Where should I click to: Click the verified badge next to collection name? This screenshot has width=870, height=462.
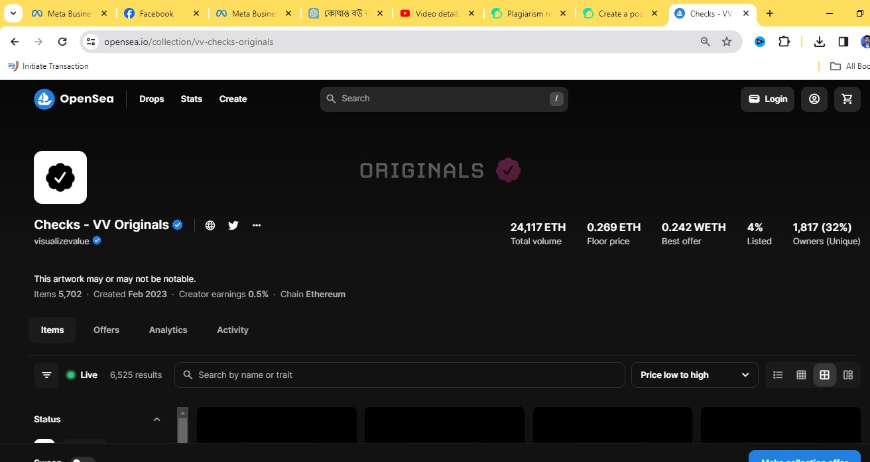pos(178,225)
